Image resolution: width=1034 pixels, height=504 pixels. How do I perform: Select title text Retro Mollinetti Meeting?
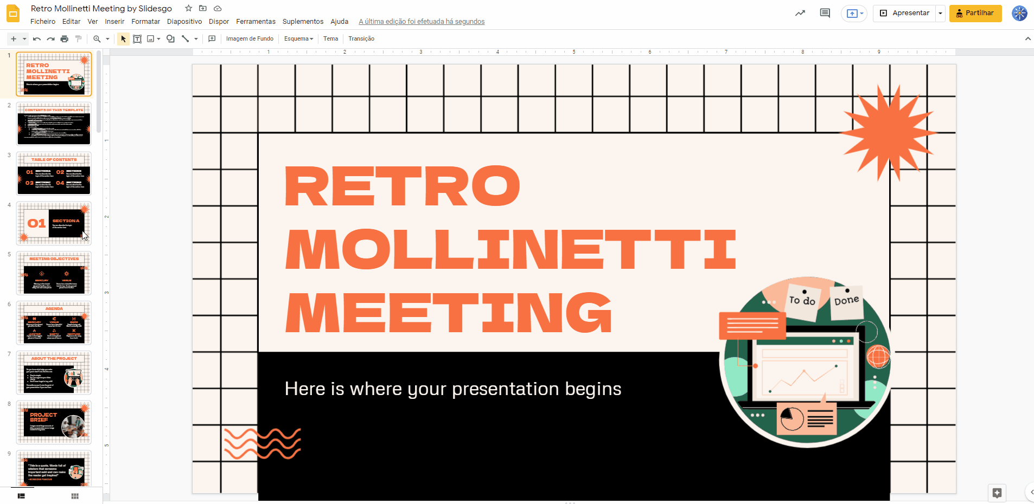pyautogui.click(x=510, y=249)
